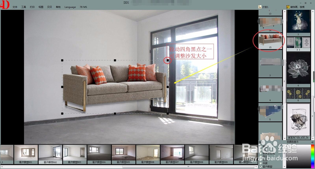The width and height of the screenshot is (315, 169).
Task: Select the abstract ink painting thumbnail 430_630_34
Action: click(298, 121)
